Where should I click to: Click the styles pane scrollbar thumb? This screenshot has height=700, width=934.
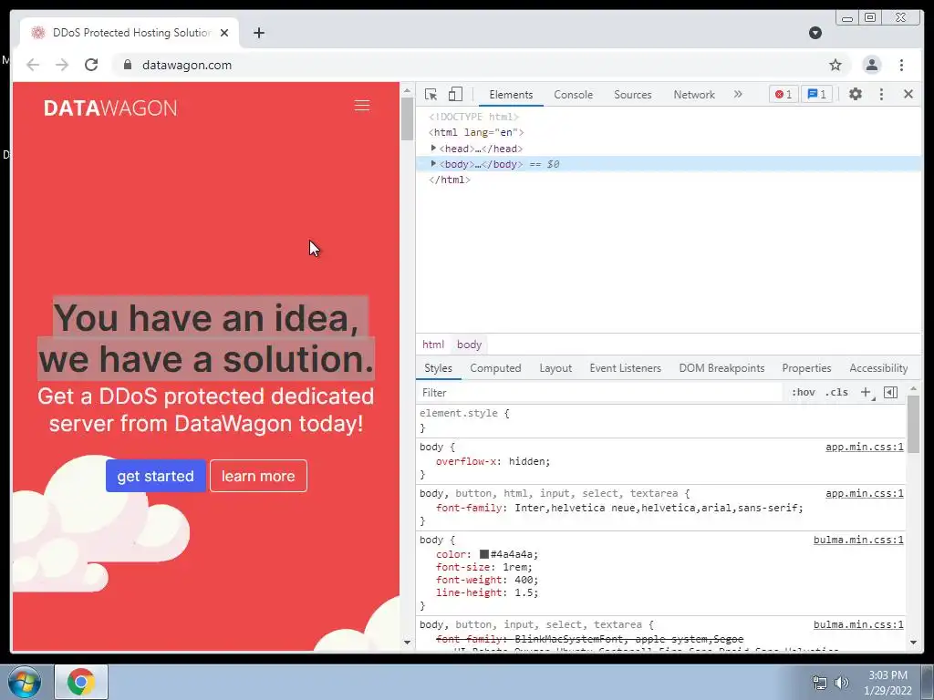pyautogui.click(x=913, y=424)
